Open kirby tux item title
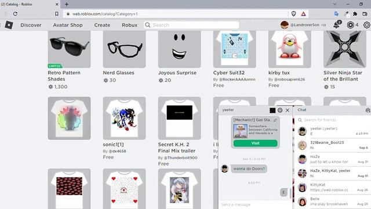The width and height of the screenshot is (371, 209). [x=279, y=73]
